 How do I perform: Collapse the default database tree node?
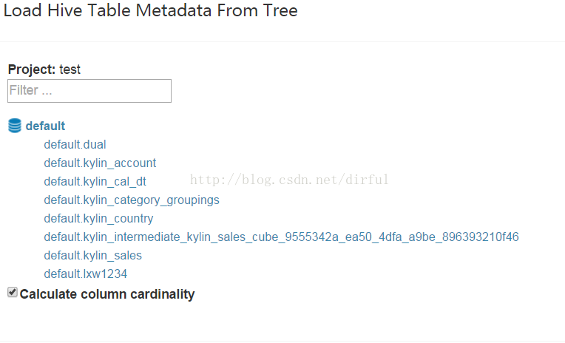(15, 126)
